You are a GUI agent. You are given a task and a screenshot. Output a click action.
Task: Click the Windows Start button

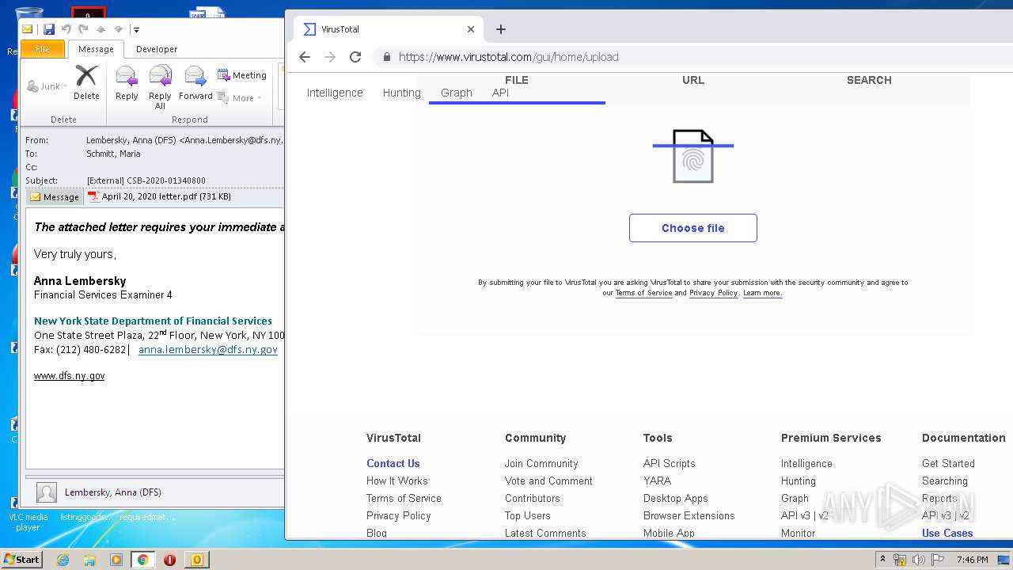click(x=21, y=559)
